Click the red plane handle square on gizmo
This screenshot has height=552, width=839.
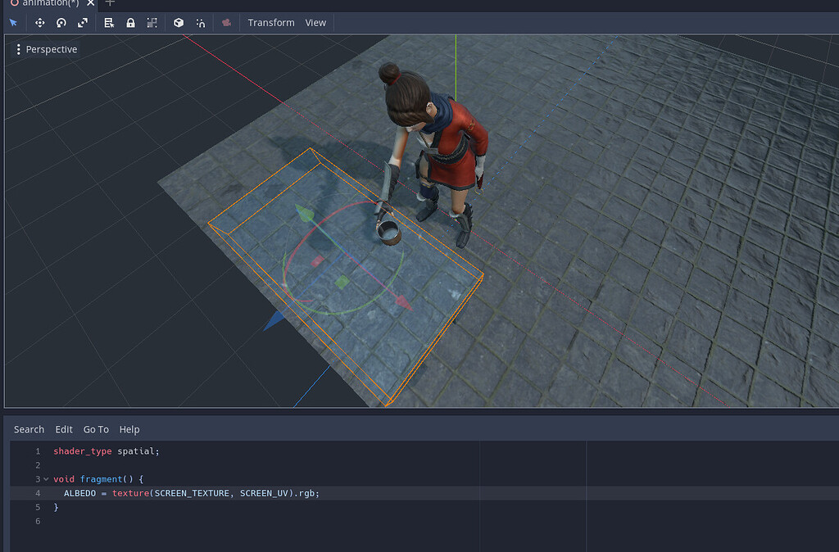pyautogui.click(x=317, y=261)
